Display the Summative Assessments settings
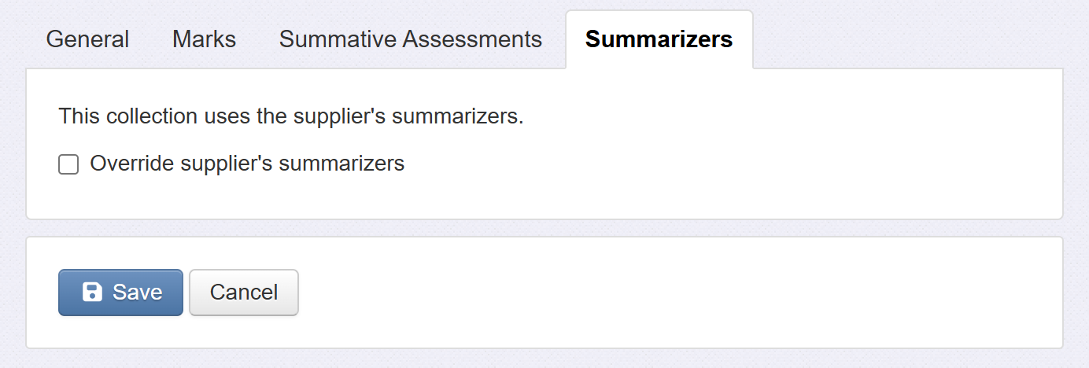This screenshot has height=368, width=1089. 410,39
